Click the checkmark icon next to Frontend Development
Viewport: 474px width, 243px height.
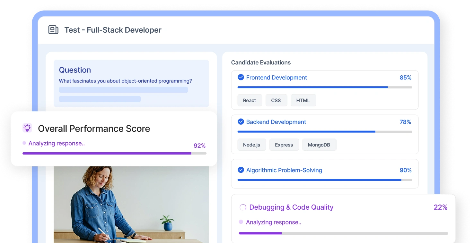pyautogui.click(x=241, y=77)
